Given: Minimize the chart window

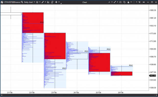Looking at the screenshot, I should pyautogui.click(x=148, y=2).
